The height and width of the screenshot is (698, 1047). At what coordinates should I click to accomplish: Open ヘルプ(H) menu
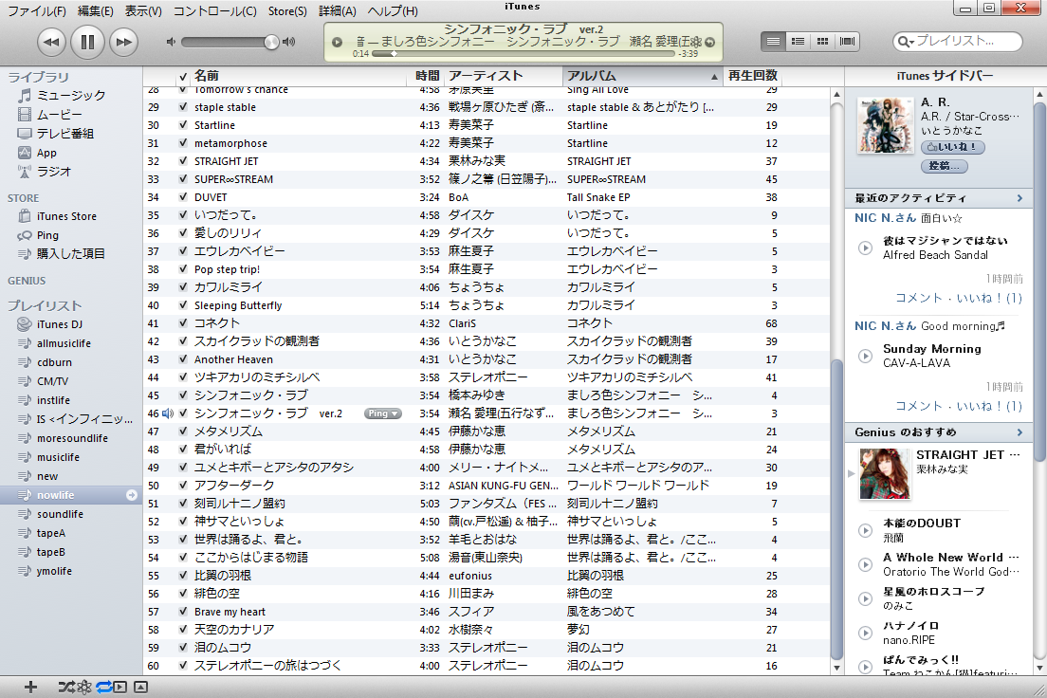(393, 11)
